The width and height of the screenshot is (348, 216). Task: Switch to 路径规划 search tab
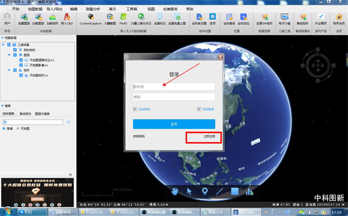(x=26, y=114)
